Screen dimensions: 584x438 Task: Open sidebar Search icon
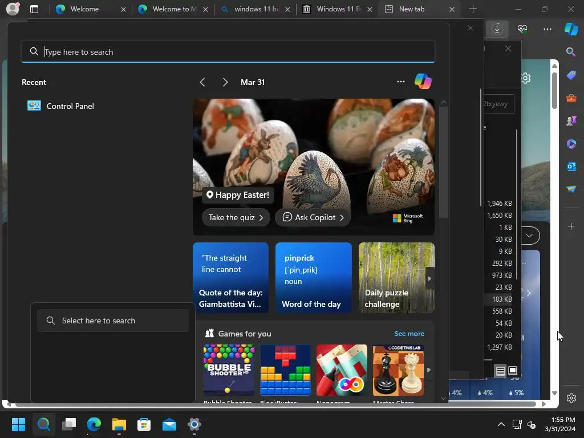pyautogui.click(x=571, y=52)
